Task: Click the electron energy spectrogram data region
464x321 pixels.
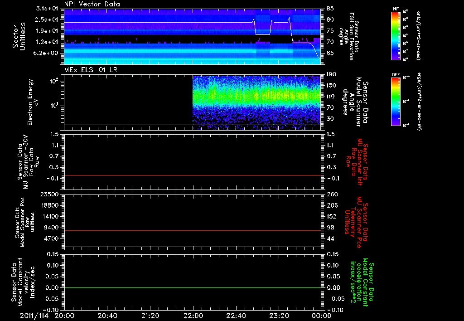Action: (x=256, y=102)
